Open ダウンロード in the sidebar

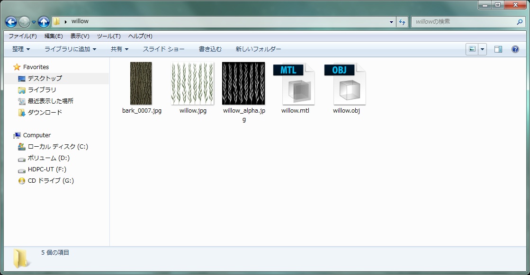40,113
